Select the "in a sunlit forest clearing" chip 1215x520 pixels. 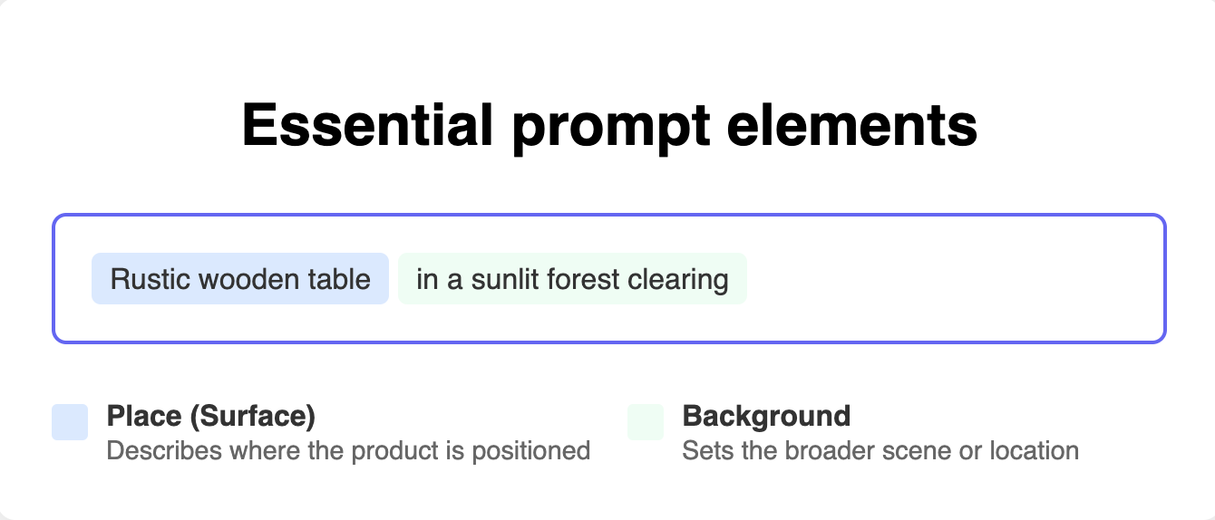[572, 279]
